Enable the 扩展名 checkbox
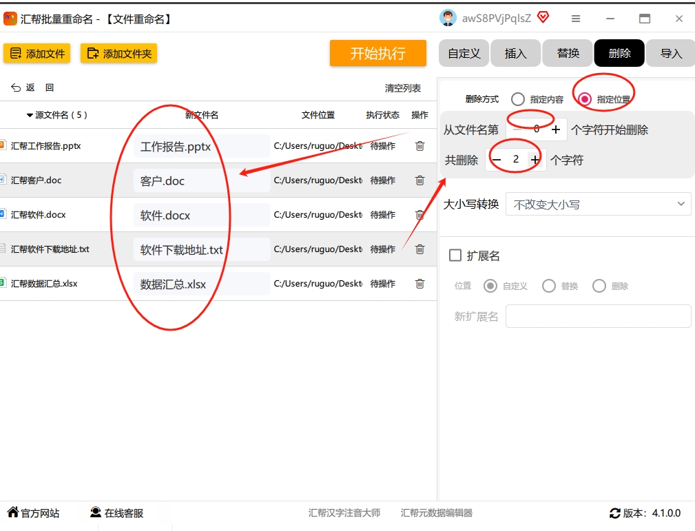This screenshot has height=531, width=695. click(x=455, y=256)
